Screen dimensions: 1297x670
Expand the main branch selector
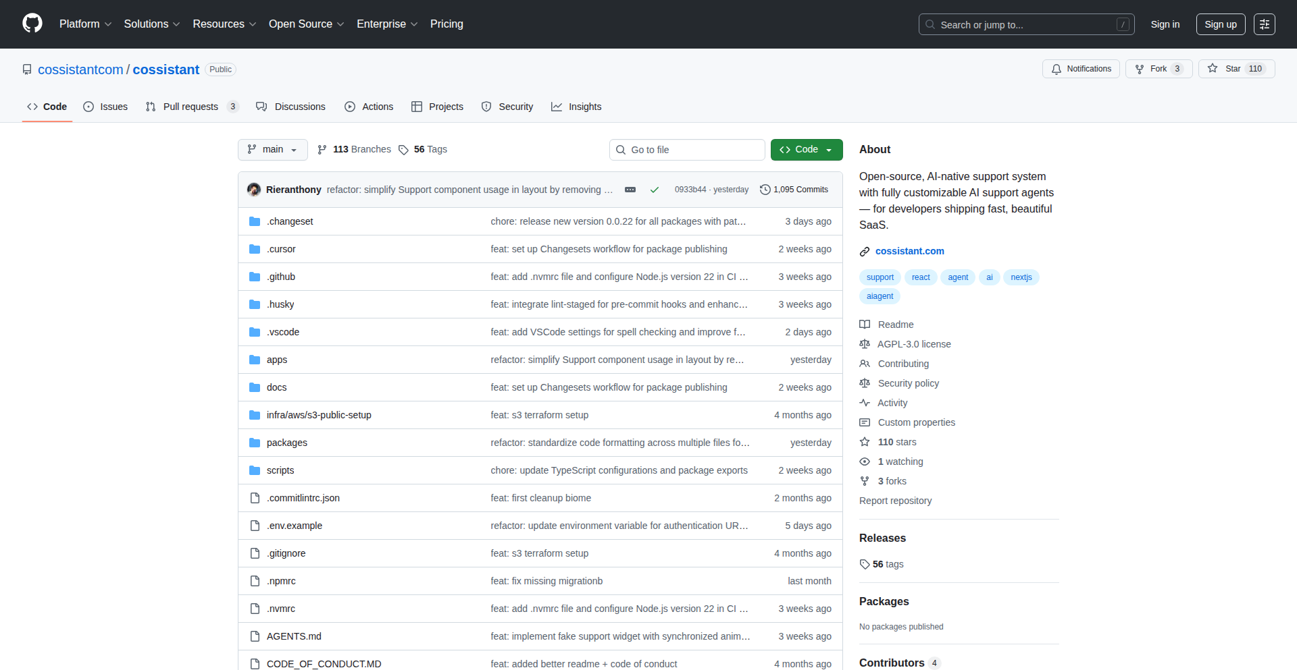(x=272, y=150)
